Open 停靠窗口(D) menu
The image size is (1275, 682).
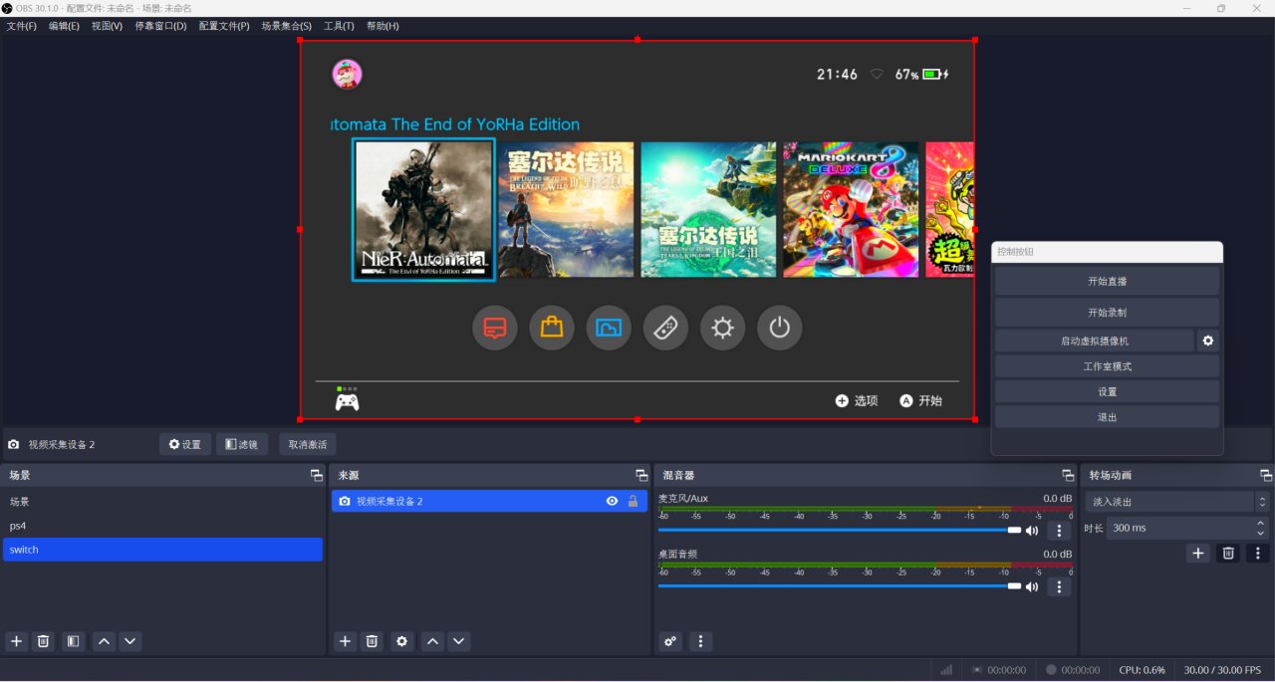160,26
